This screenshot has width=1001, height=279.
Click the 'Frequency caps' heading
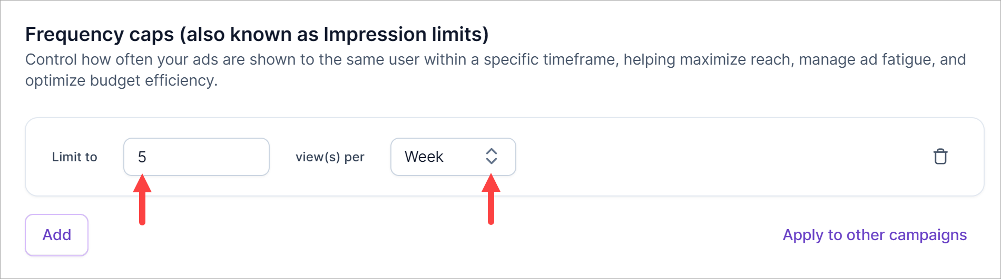click(x=99, y=35)
